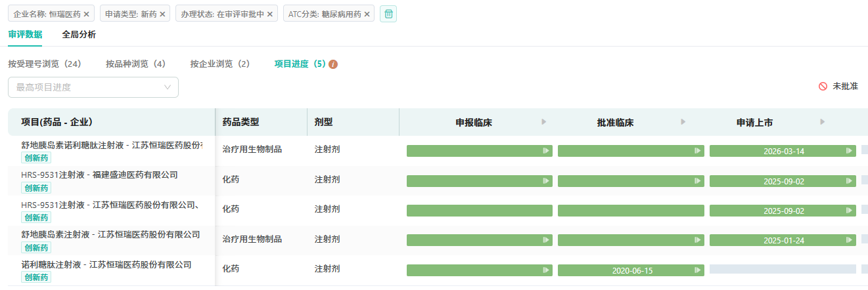Switch to 按品种浏览 (4) view
868x290 pixels.
click(x=135, y=64)
